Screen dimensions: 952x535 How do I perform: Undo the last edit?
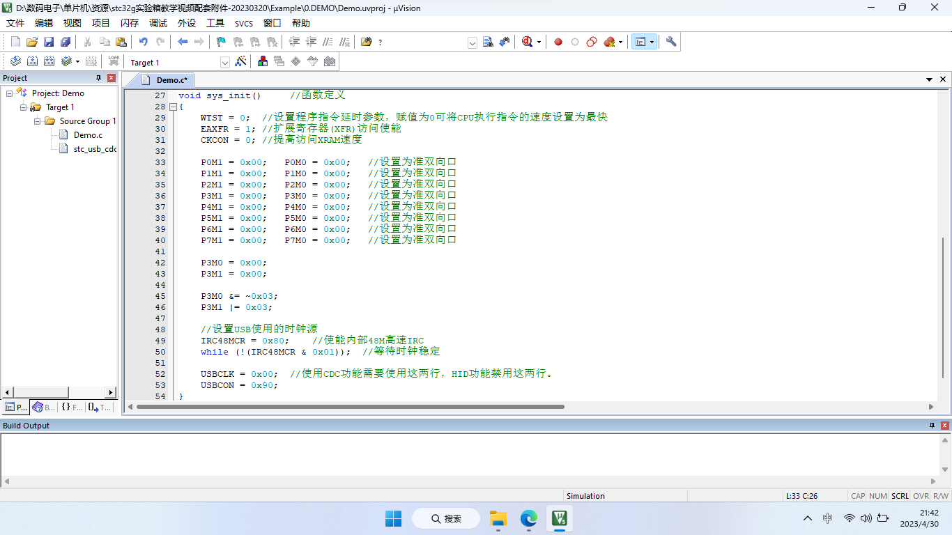click(144, 42)
